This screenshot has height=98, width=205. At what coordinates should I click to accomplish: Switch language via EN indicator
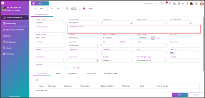(183, 3)
